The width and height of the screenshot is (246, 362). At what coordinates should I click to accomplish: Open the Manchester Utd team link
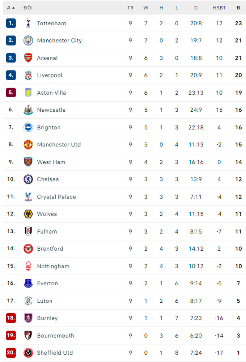click(x=59, y=145)
